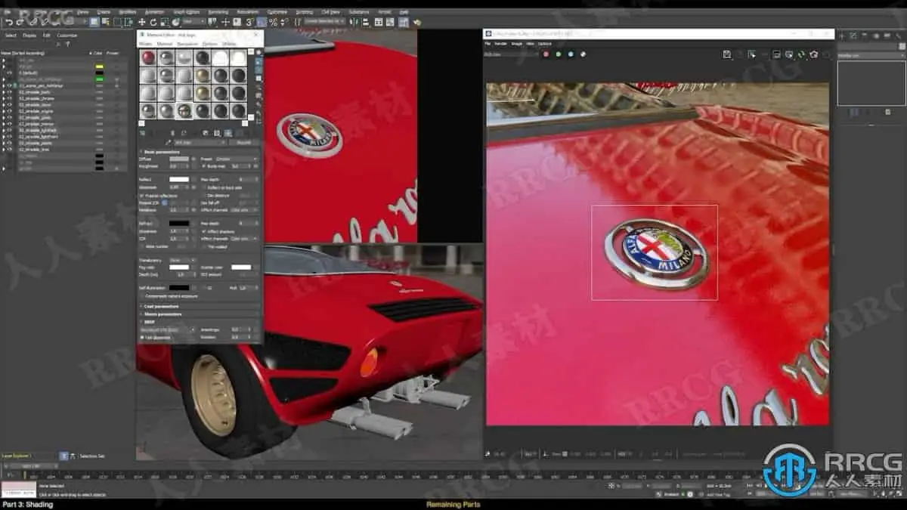
Task: Open the Modify tab in command panel
Action: coord(853,36)
